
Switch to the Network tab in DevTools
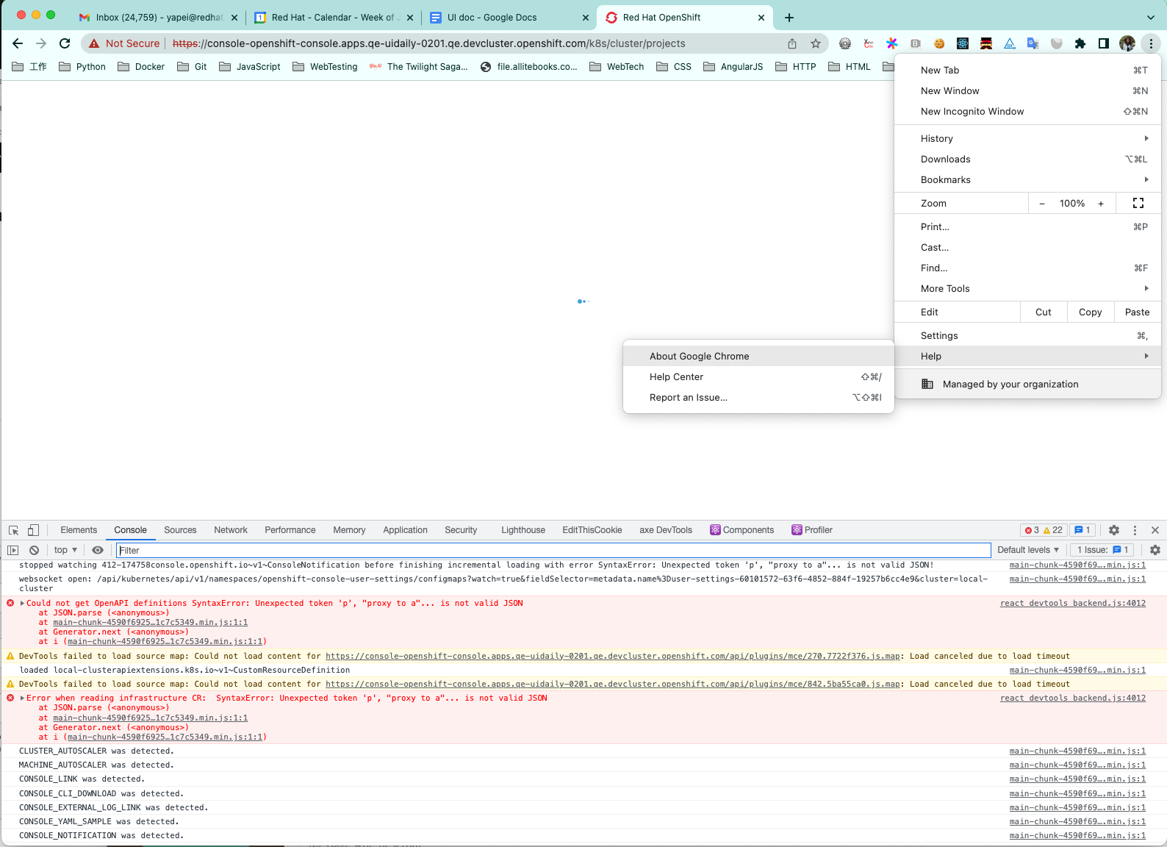pyautogui.click(x=231, y=530)
